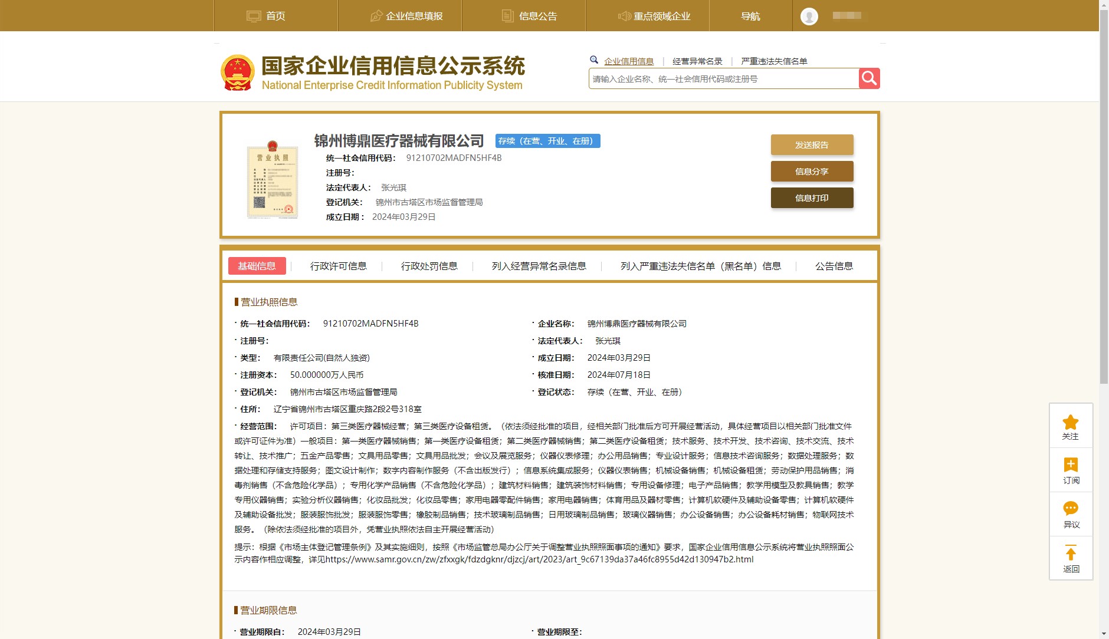Click the 信息分享 button
The height and width of the screenshot is (639, 1109).
point(812,172)
